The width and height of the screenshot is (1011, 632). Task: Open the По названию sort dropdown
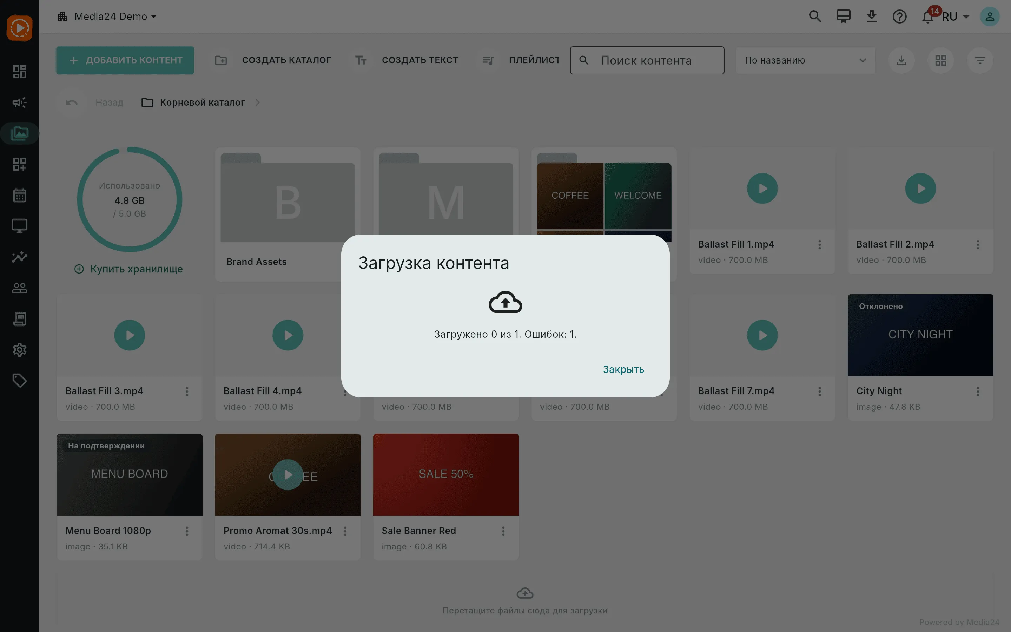[x=805, y=61]
